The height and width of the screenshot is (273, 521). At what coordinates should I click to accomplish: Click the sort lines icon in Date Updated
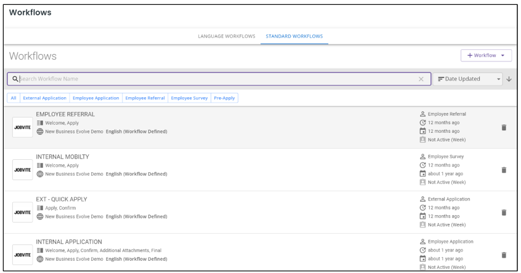[x=441, y=79]
